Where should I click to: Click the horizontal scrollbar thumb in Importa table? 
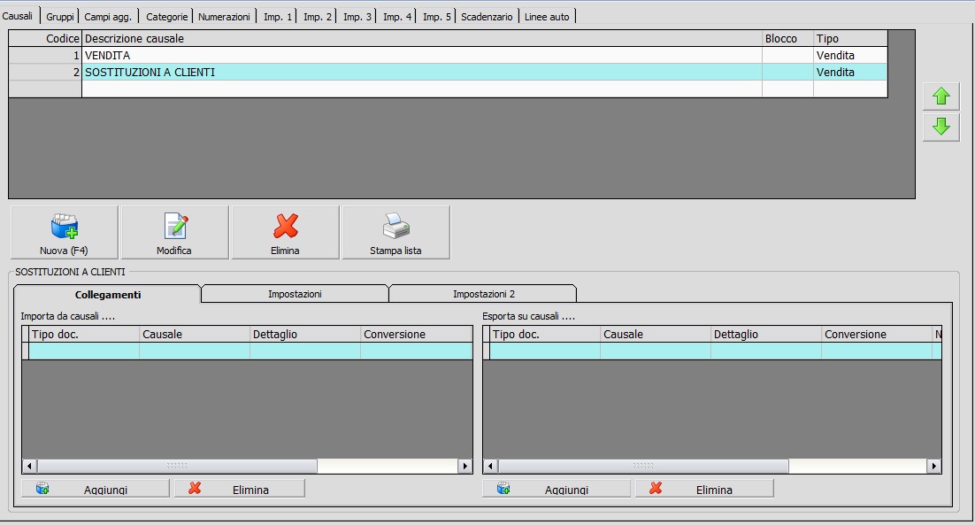(177, 466)
